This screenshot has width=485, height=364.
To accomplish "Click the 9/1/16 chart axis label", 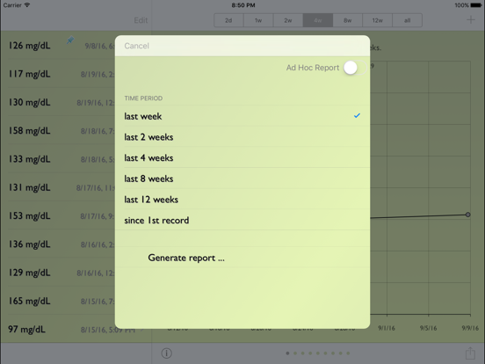I will pos(387,328).
